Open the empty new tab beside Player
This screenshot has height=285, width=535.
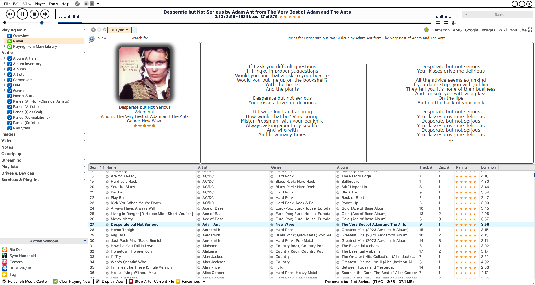[134, 30]
